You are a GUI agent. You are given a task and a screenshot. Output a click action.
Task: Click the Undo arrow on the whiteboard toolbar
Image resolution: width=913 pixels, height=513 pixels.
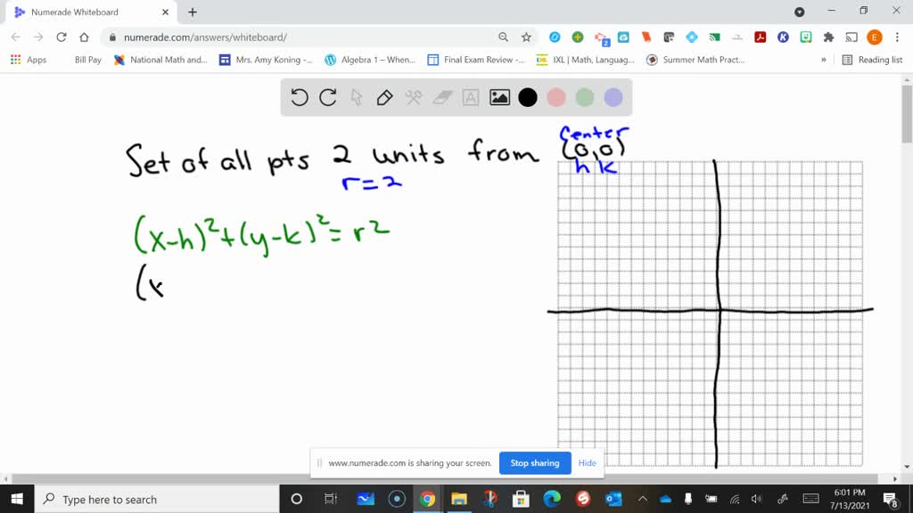pyautogui.click(x=300, y=98)
